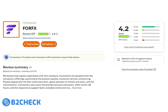Screen dimensions: 168x112
Task: Click the speech bubble icon by negative reviews reply
Action: click(x=119, y=59)
